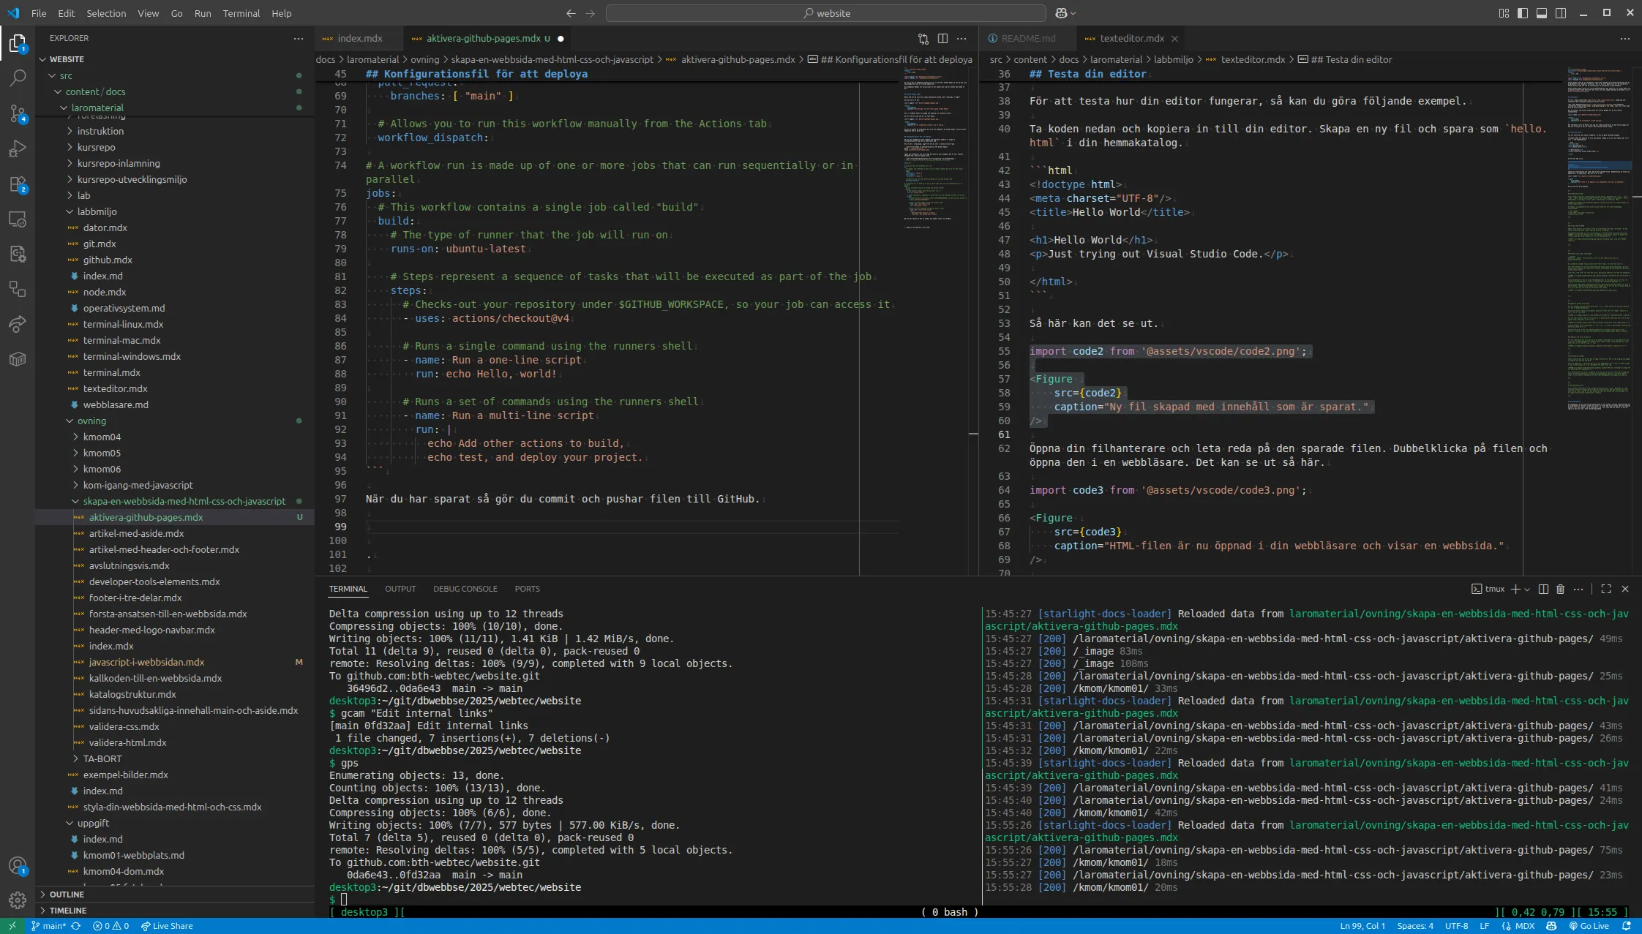Switch to the PORTS panel tab
This screenshot has height=934, width=1642.
coord(527,589)
